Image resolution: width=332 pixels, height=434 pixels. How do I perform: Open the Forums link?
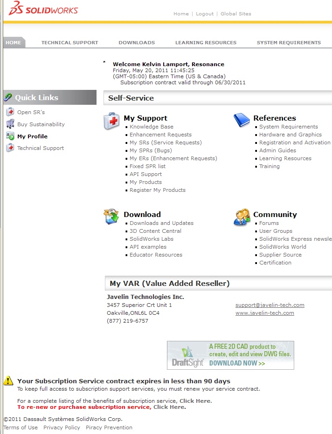[x=269, y=223]
